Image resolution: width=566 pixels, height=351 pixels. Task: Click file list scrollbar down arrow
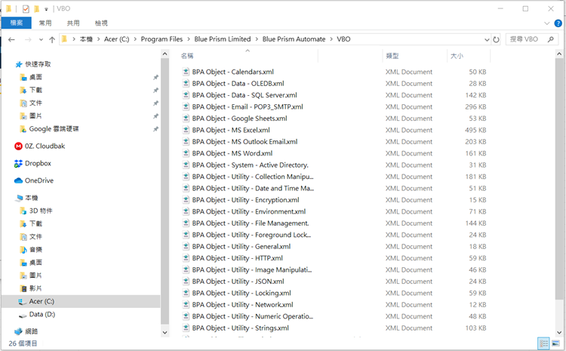coord(559,333)
